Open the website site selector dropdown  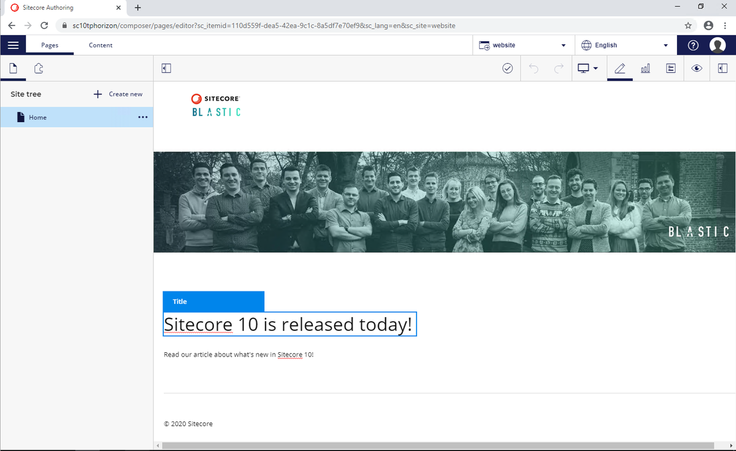[523, 45]
